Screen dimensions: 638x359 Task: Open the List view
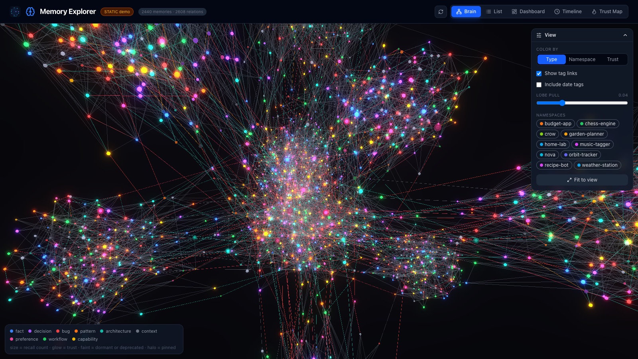tap(494, 12)
